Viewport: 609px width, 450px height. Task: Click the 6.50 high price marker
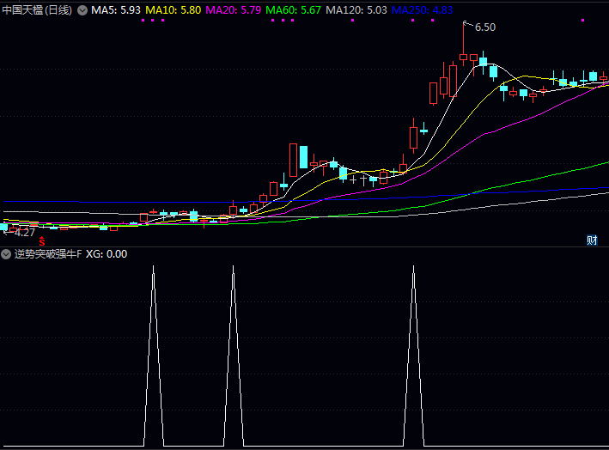484,27
